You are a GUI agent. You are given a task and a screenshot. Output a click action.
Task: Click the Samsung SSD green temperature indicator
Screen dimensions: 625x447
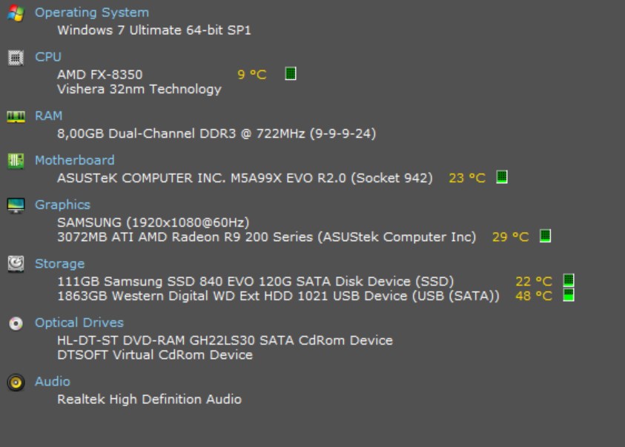coord(569,280)
